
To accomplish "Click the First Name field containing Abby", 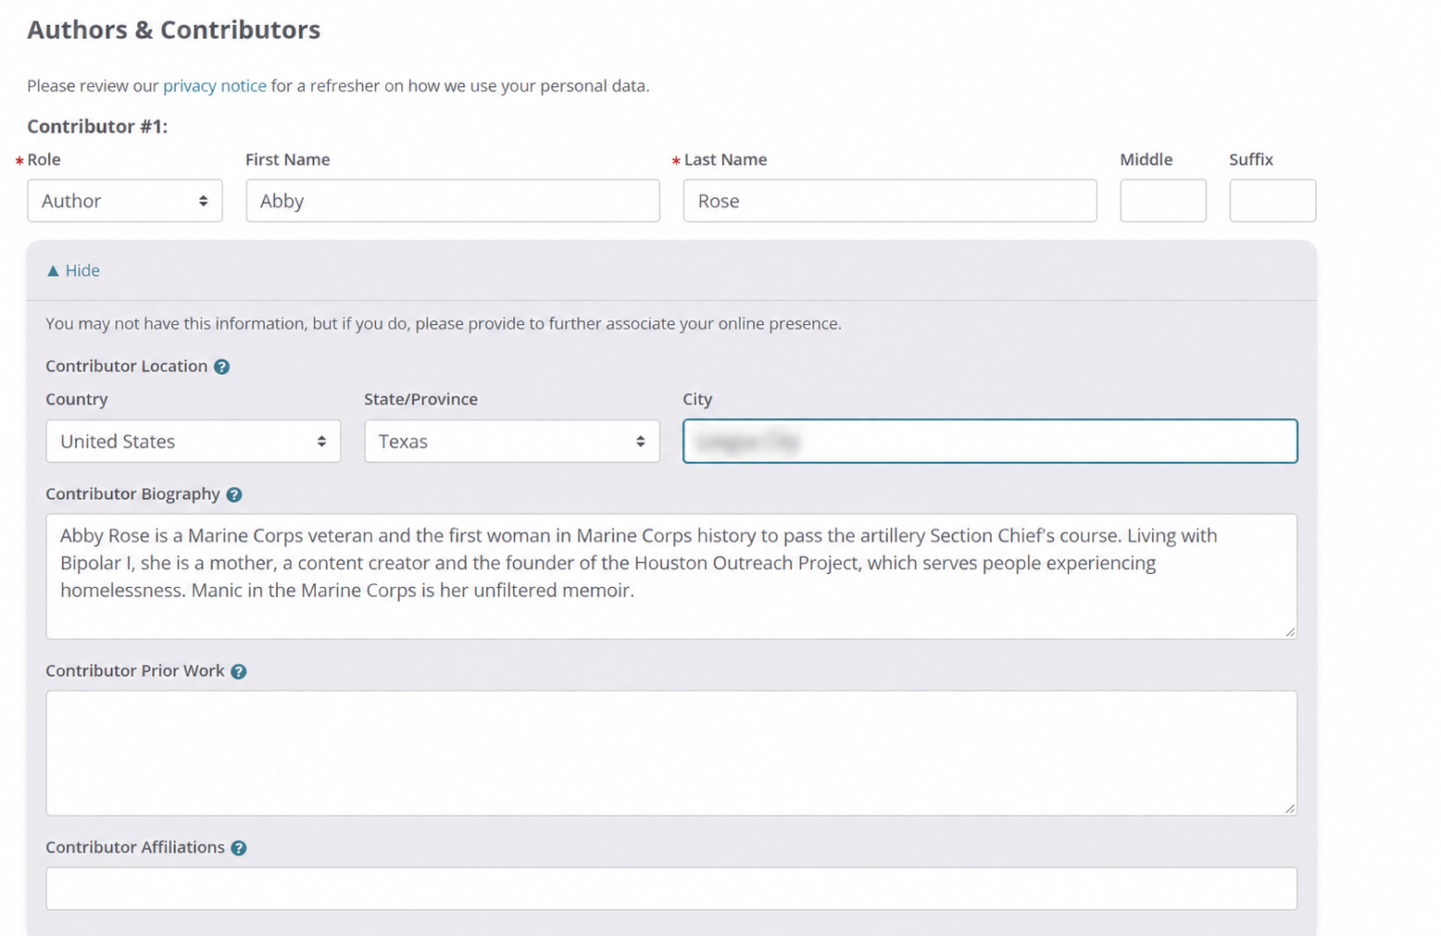I will point(453,201).
